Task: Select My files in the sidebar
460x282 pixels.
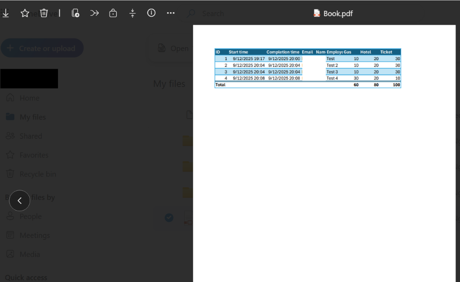Action: pos(26,117)
